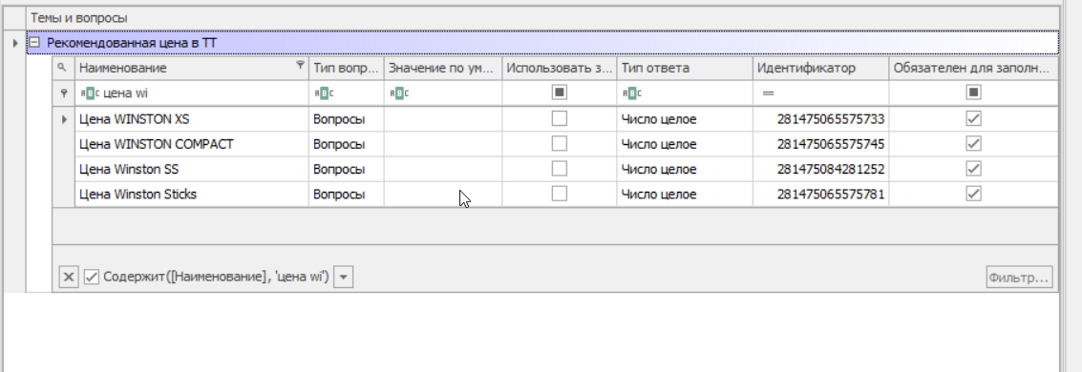The height and width of the screenshot is (372, 1082).
Task: Remove the filter with the X button
Action: coord(69,277)
